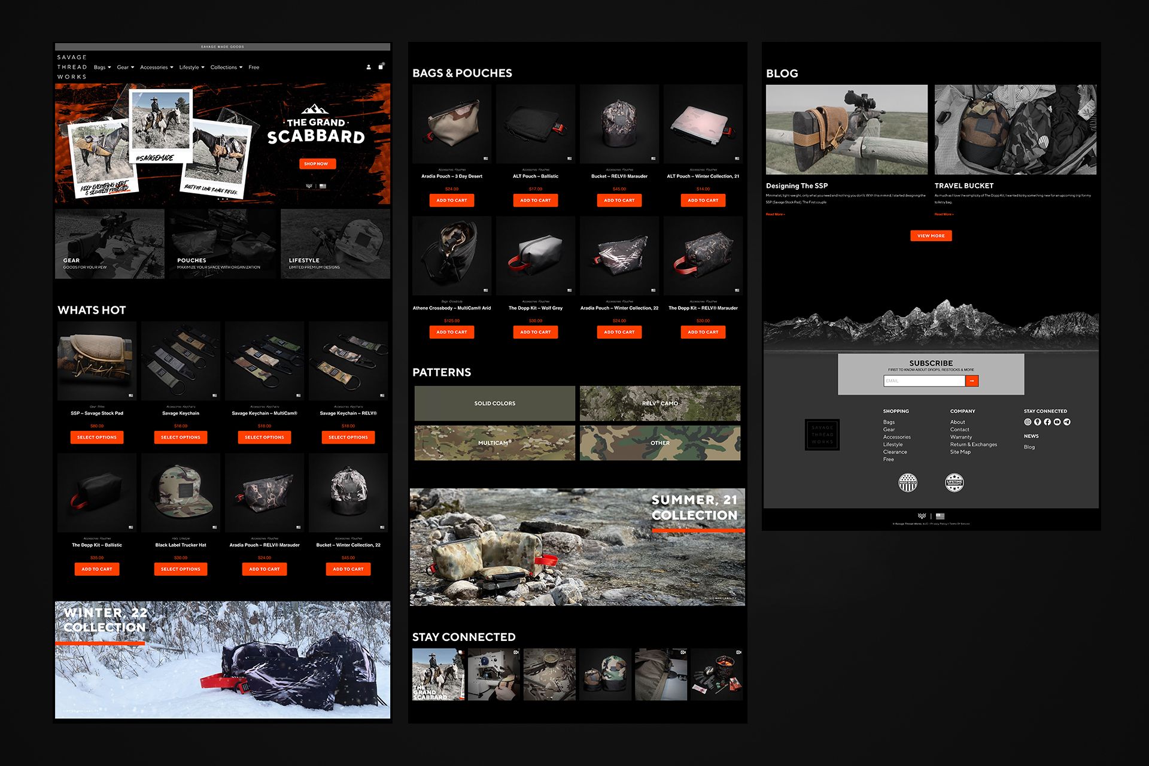Click View More under the blog posts
The width and height of the screenshot is (1149, 766).
pyautogui.click(x=931, y=236)
